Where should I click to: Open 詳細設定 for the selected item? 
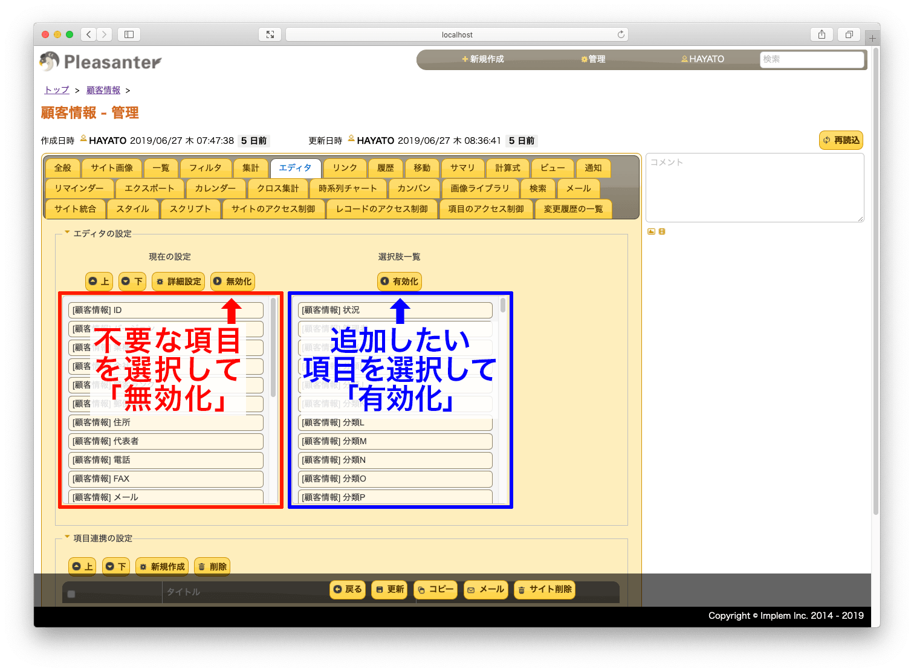tap(178, 281)
